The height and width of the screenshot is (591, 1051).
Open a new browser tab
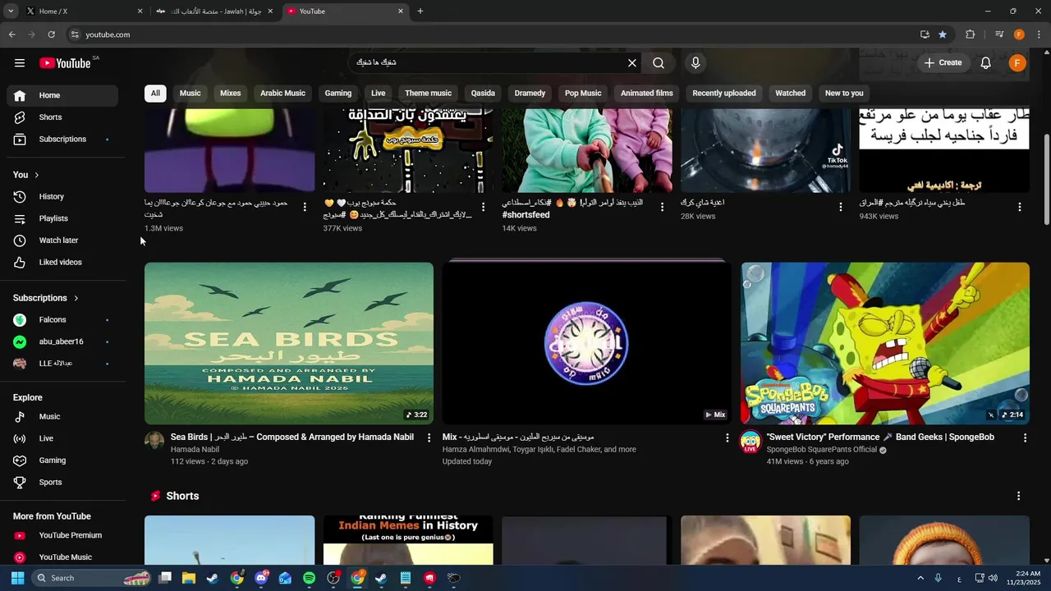[x=420, y=11]
